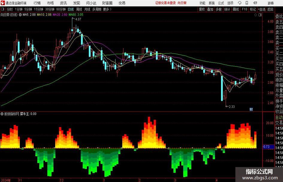Click the 犀牛王: 0.00 indicator value
The height and width of the screenshot is (182, 283).
point(28,114)
